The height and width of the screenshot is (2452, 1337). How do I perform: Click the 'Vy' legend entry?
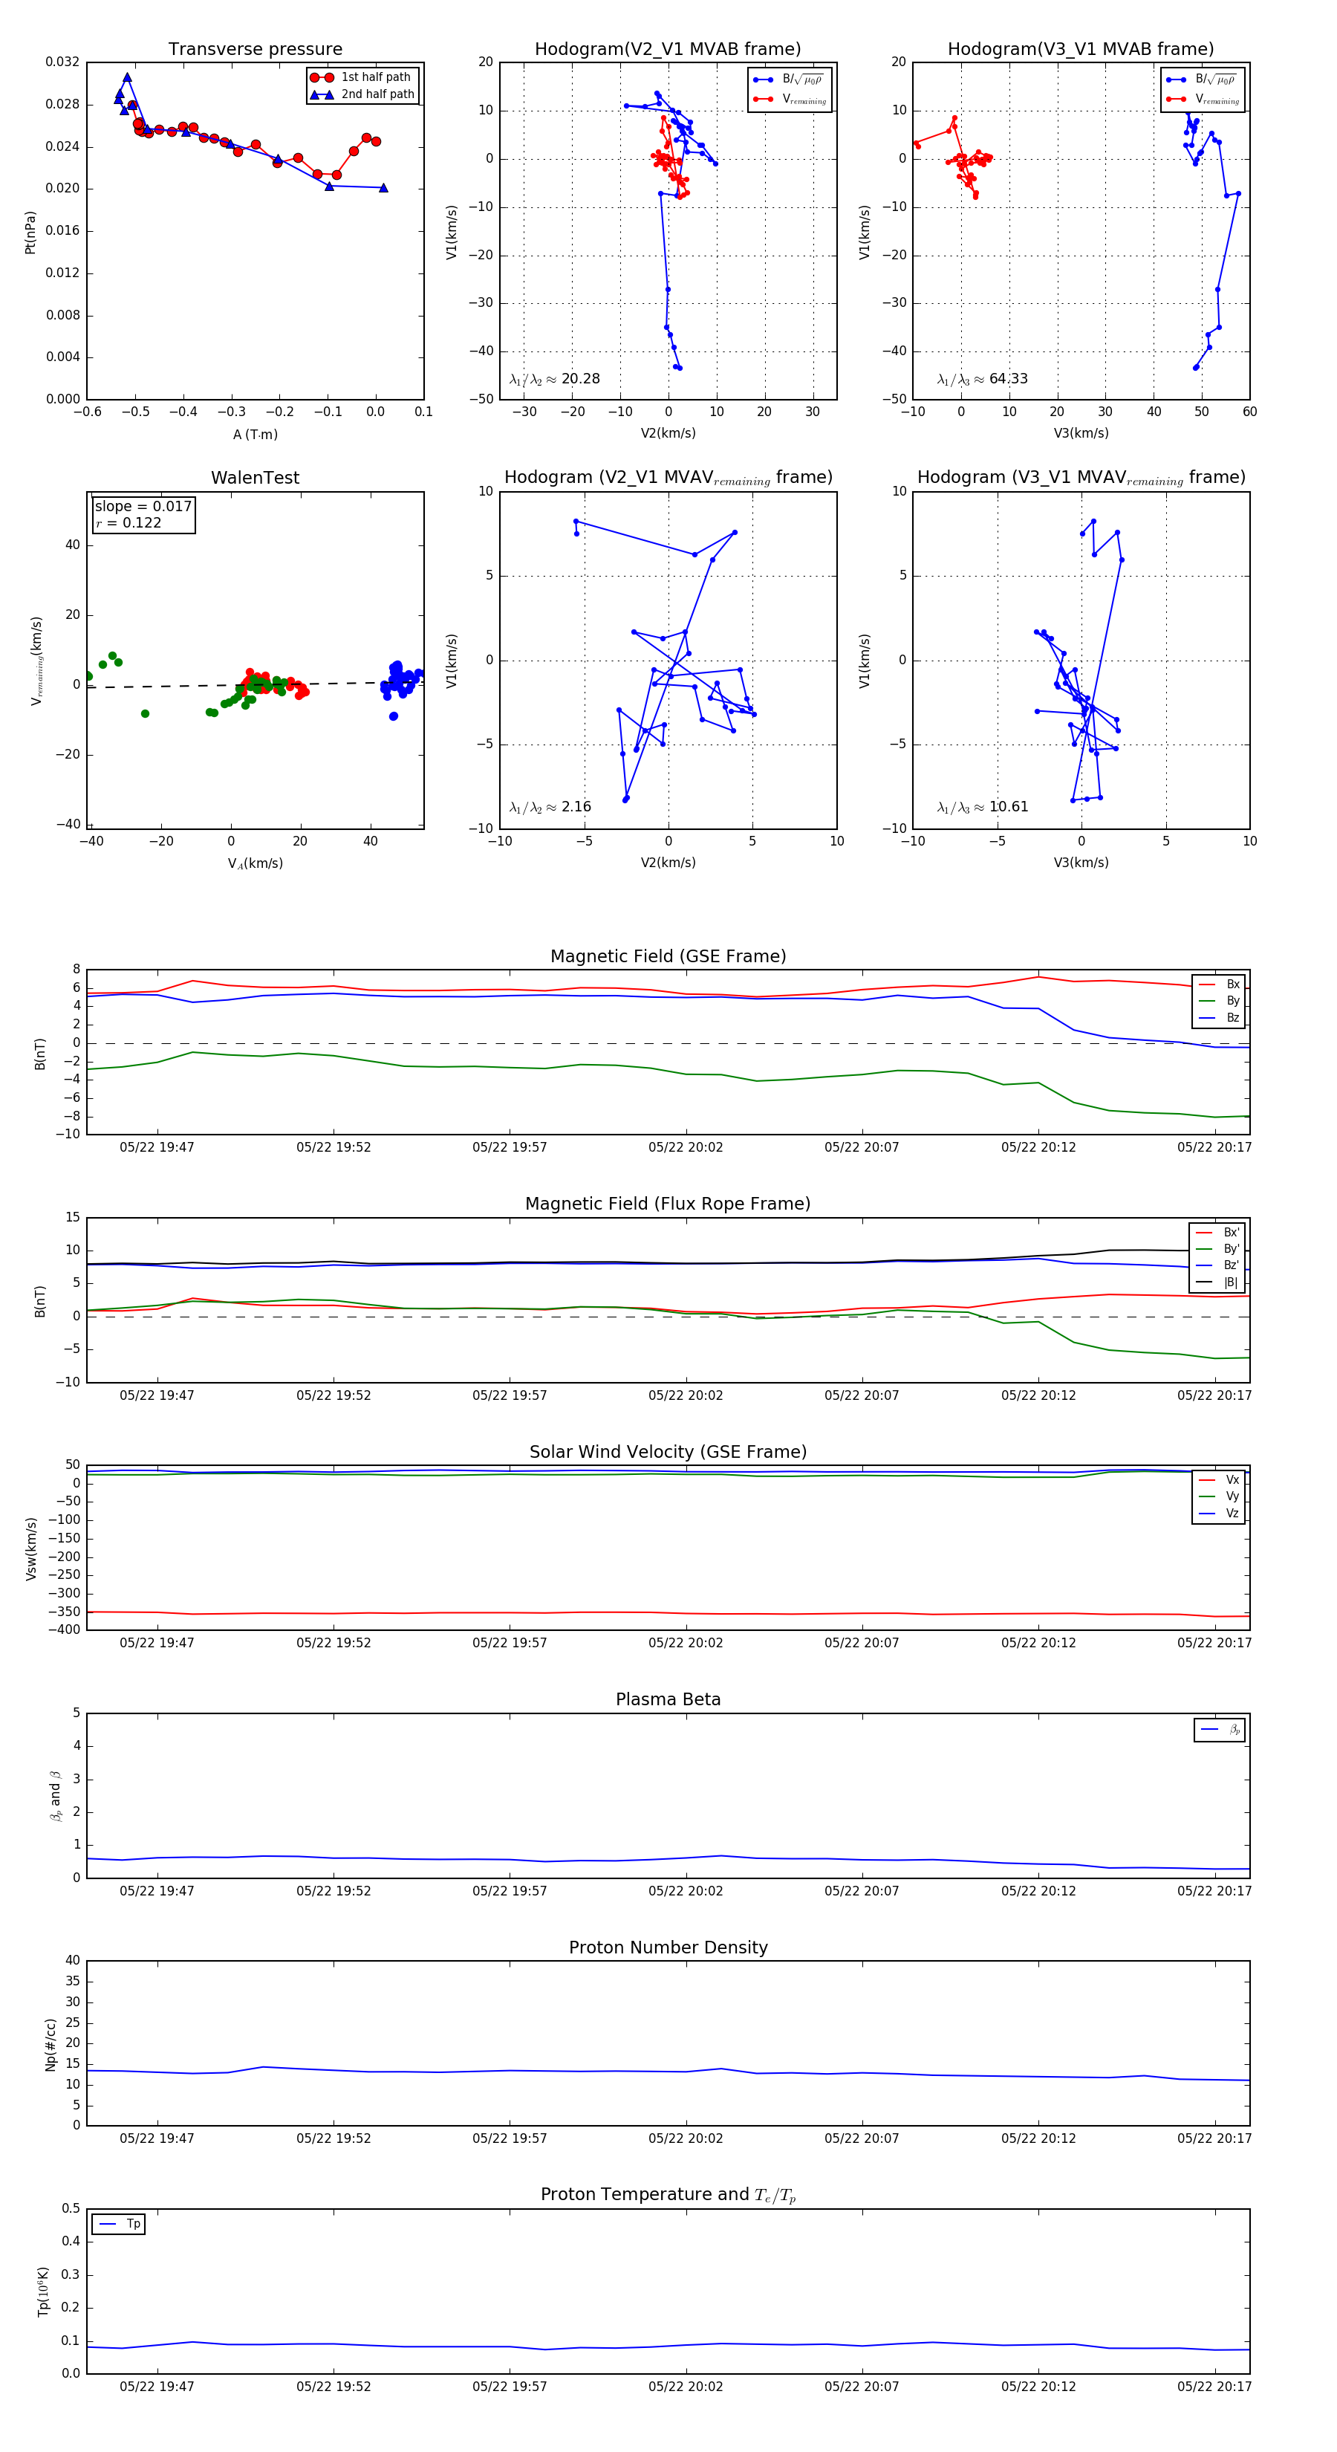(x=1220, y=1497)
